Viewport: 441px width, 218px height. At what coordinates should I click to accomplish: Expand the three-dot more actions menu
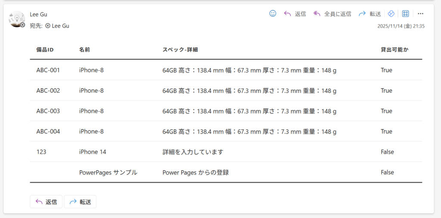tap(421, 14)
